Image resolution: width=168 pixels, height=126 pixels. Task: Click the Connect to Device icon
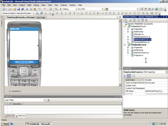coord(38,13)
